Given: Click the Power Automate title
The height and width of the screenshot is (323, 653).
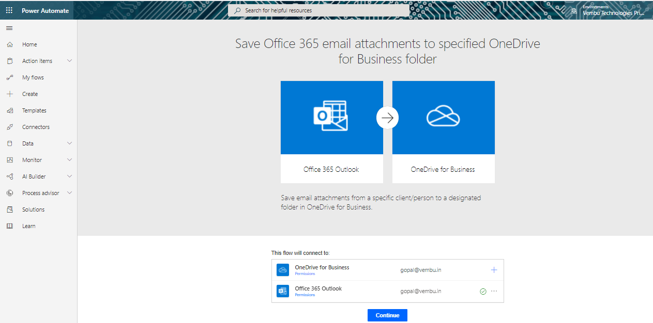Looking at the screenshot, I should pyautogui.click(x=45, y=11).
